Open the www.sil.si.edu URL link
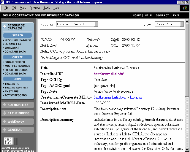Screen dimensions: 190x152 (x=109, y=74)
